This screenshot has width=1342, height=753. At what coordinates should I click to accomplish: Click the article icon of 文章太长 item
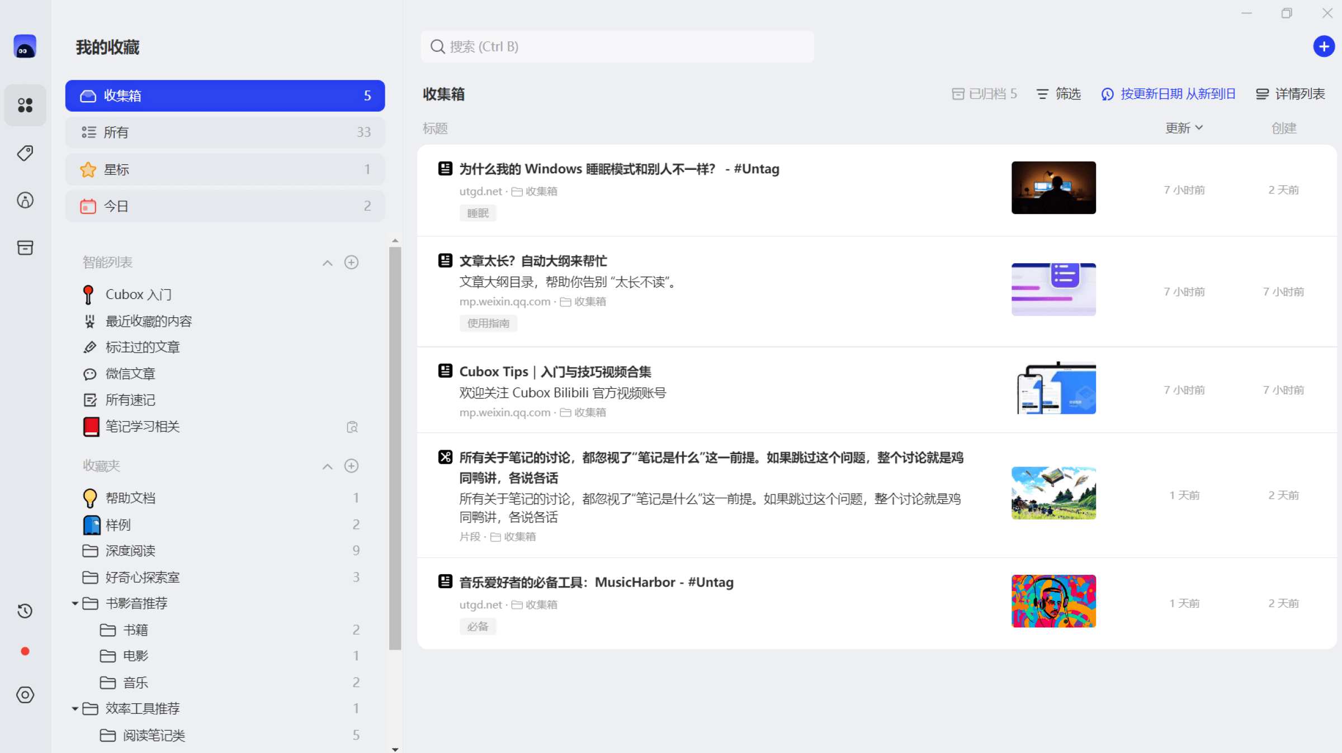pos(445,260)
